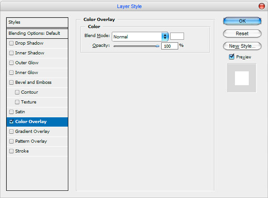Screen dimensions: 268x198
Task: Click the Opacity value field
Action: (170, 46)
